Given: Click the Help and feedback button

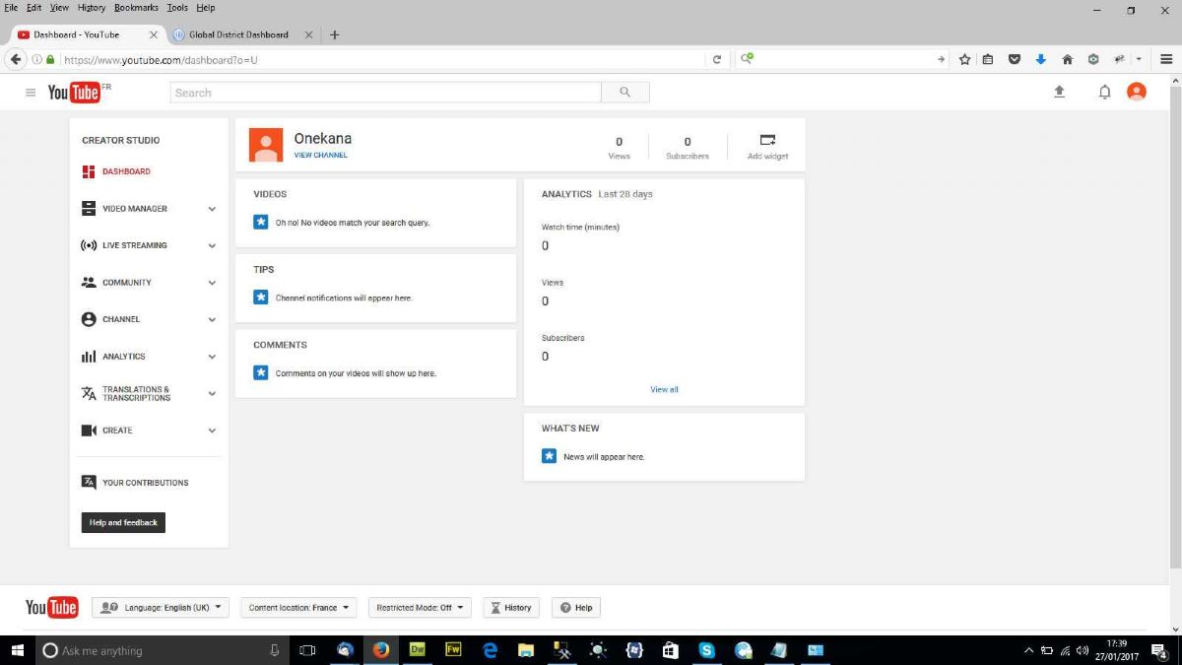Looking at the screenshot, I should tap(123, 522).
